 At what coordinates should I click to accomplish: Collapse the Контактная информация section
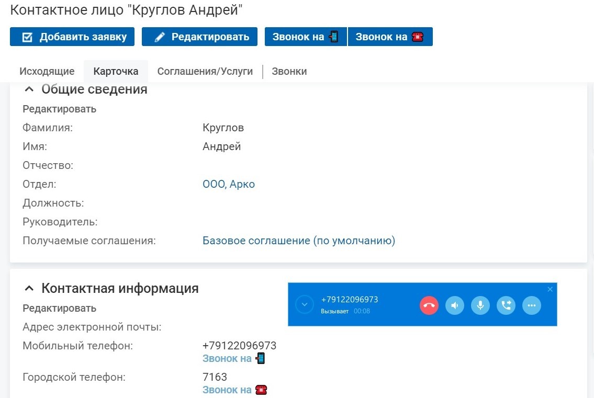coord(29,289)
